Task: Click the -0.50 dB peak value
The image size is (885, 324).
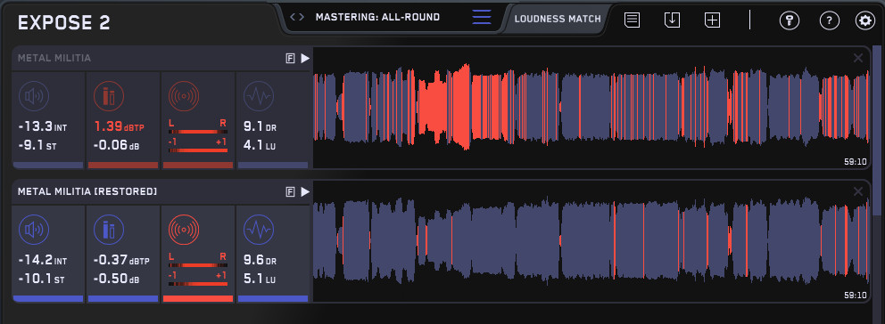Action: coord(116,279)
